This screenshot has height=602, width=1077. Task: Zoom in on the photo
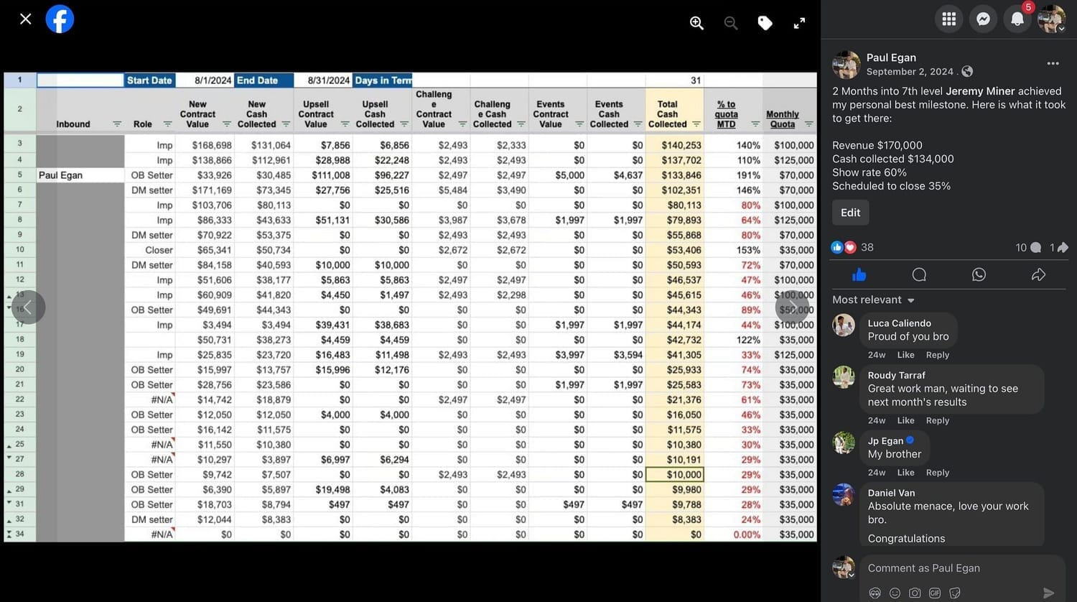pos(696,23)
